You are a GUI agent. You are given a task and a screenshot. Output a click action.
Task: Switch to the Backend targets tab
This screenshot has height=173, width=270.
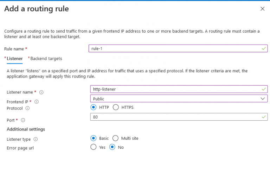coord(46,59)
